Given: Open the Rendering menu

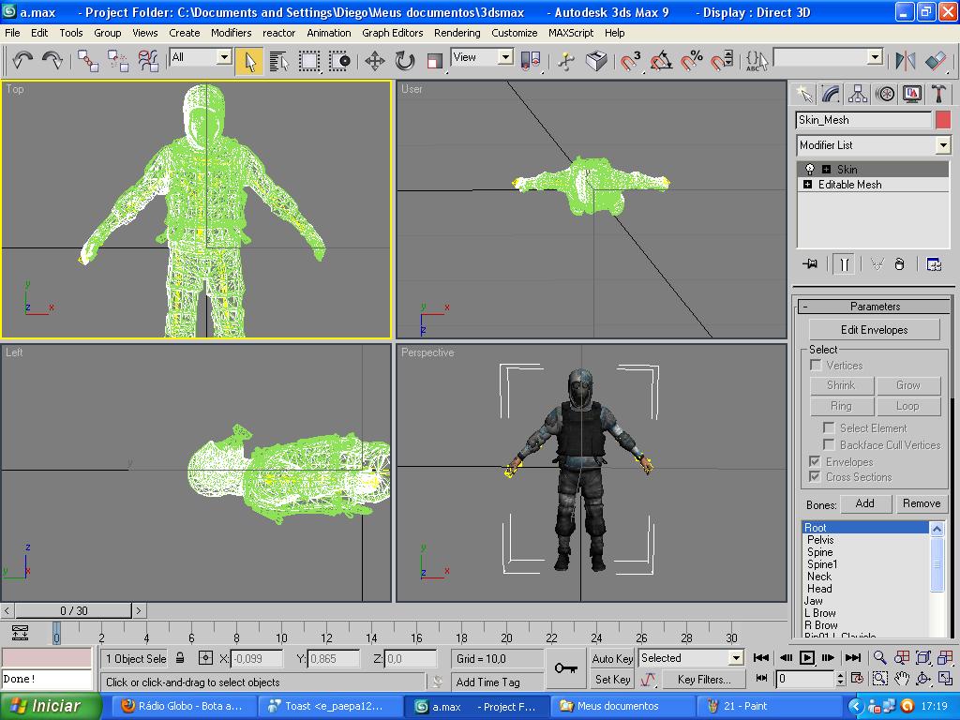Looking at the screenshot, I should 457,33.
